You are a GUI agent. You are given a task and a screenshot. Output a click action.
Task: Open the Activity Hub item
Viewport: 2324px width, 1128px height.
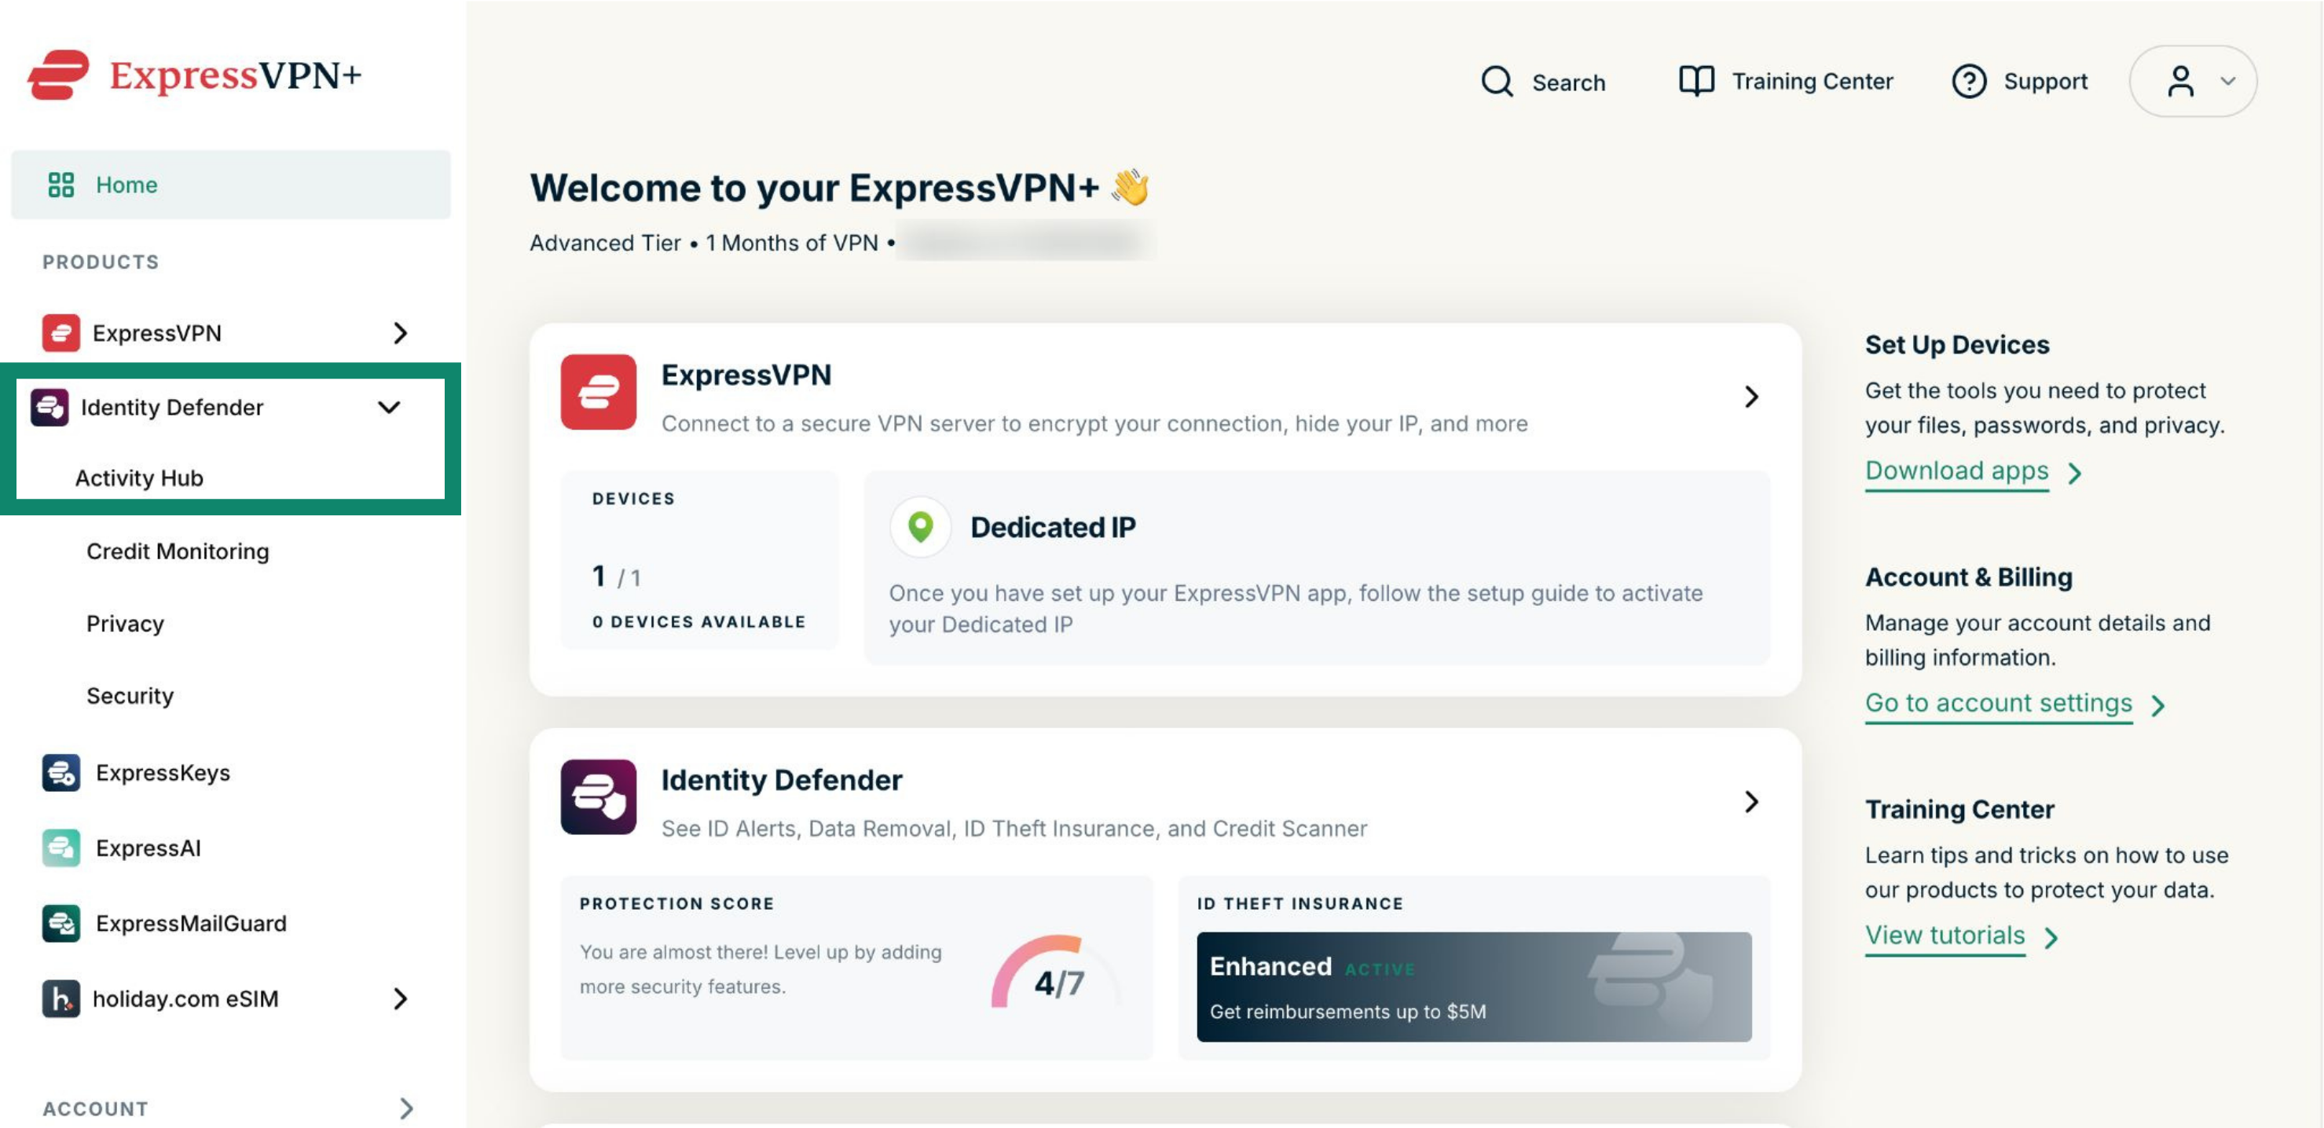tap(139, 478)
